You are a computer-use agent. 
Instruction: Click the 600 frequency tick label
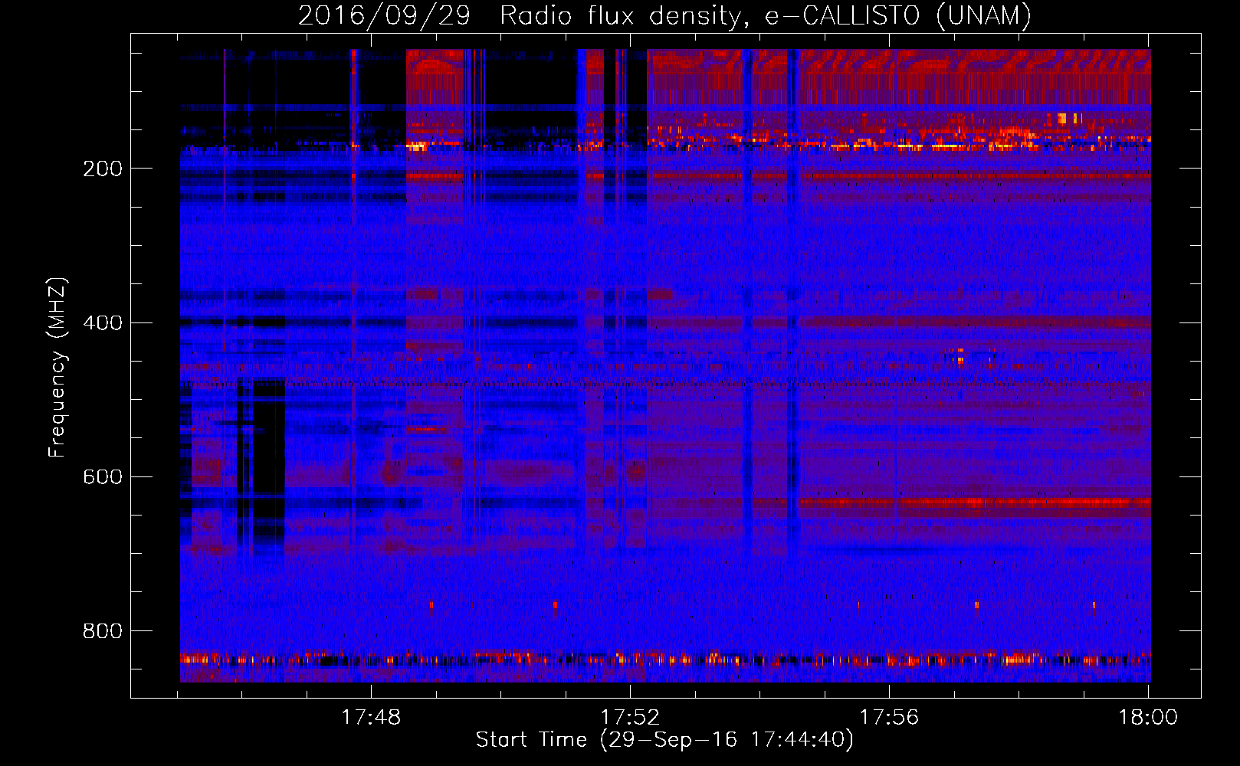[x=103, y=476]
